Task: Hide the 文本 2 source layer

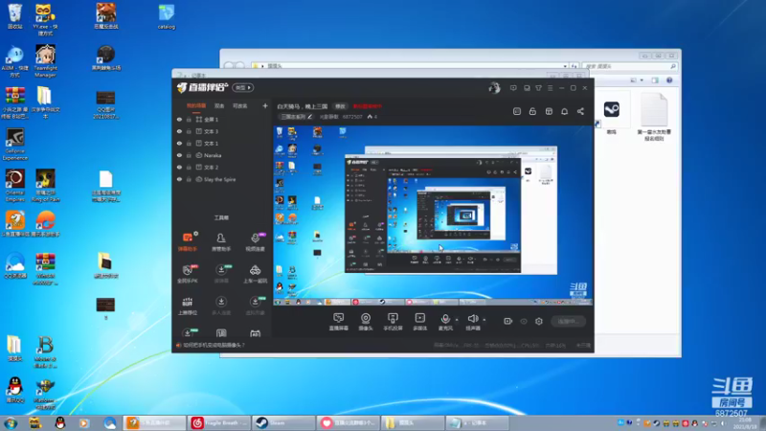Action: click(x=179, y=167)
